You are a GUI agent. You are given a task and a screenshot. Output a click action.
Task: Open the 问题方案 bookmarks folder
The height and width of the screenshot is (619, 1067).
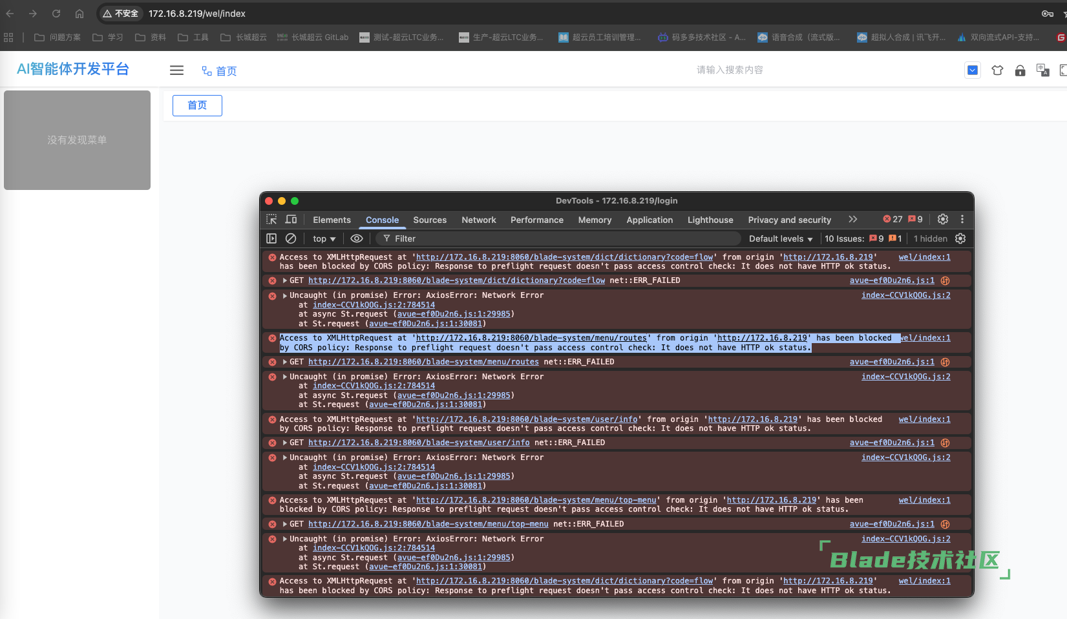pos(58,37)
